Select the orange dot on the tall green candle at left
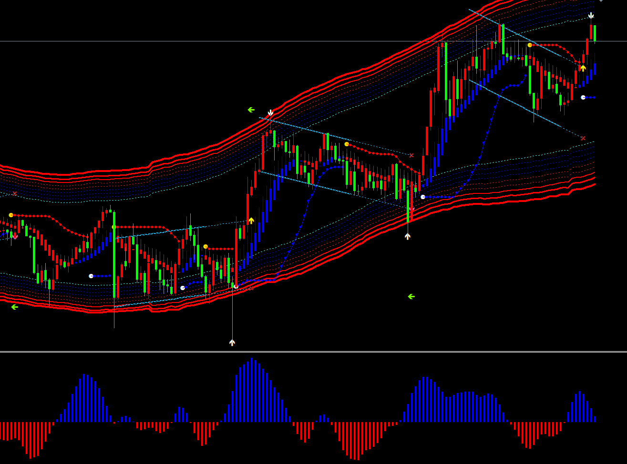 click(x=114, y=227)
